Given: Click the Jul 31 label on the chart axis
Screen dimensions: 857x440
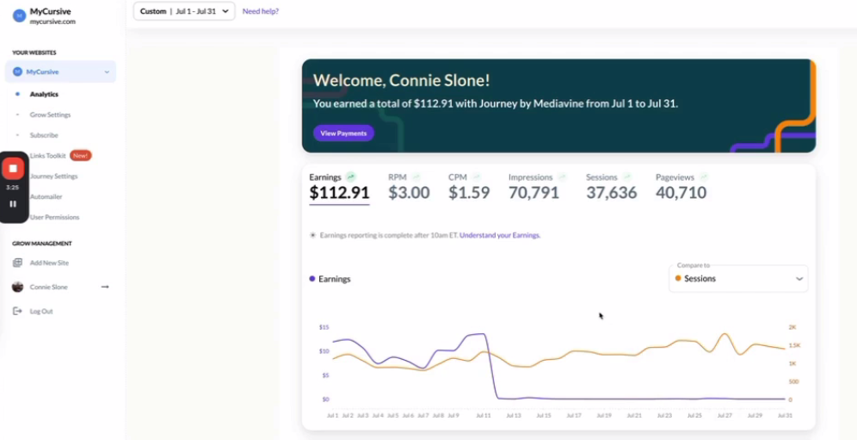Looking at the screenshot, I should click(x=785, y=416).
